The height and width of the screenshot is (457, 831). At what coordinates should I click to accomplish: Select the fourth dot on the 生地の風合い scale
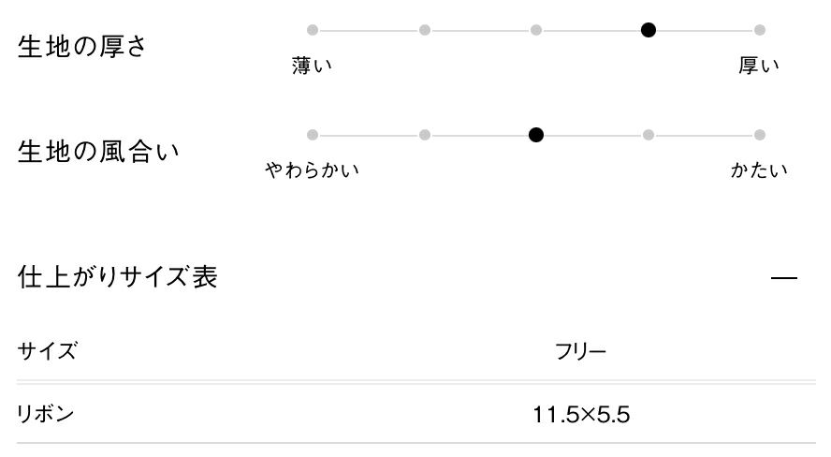click(648, 135)
